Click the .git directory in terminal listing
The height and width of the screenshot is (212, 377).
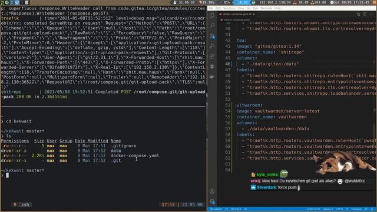[x=115, y=161]
